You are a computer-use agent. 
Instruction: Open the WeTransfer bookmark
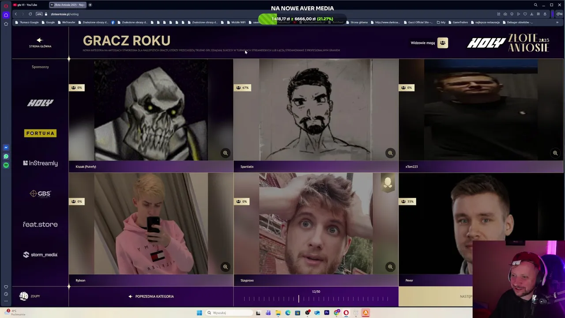(x=66, y=22)
